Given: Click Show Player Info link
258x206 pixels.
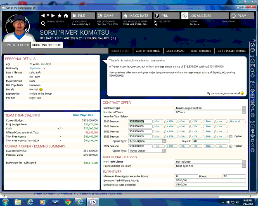Looking at the screenshot, I should click(83, 115).
